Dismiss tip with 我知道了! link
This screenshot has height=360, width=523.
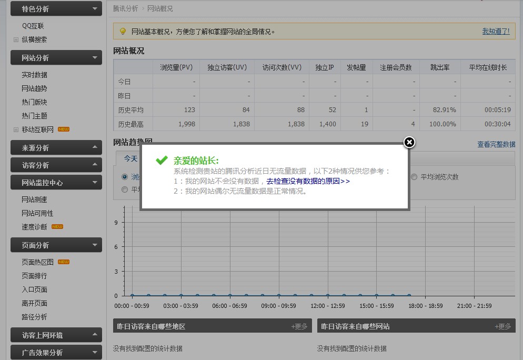(496, 32)
